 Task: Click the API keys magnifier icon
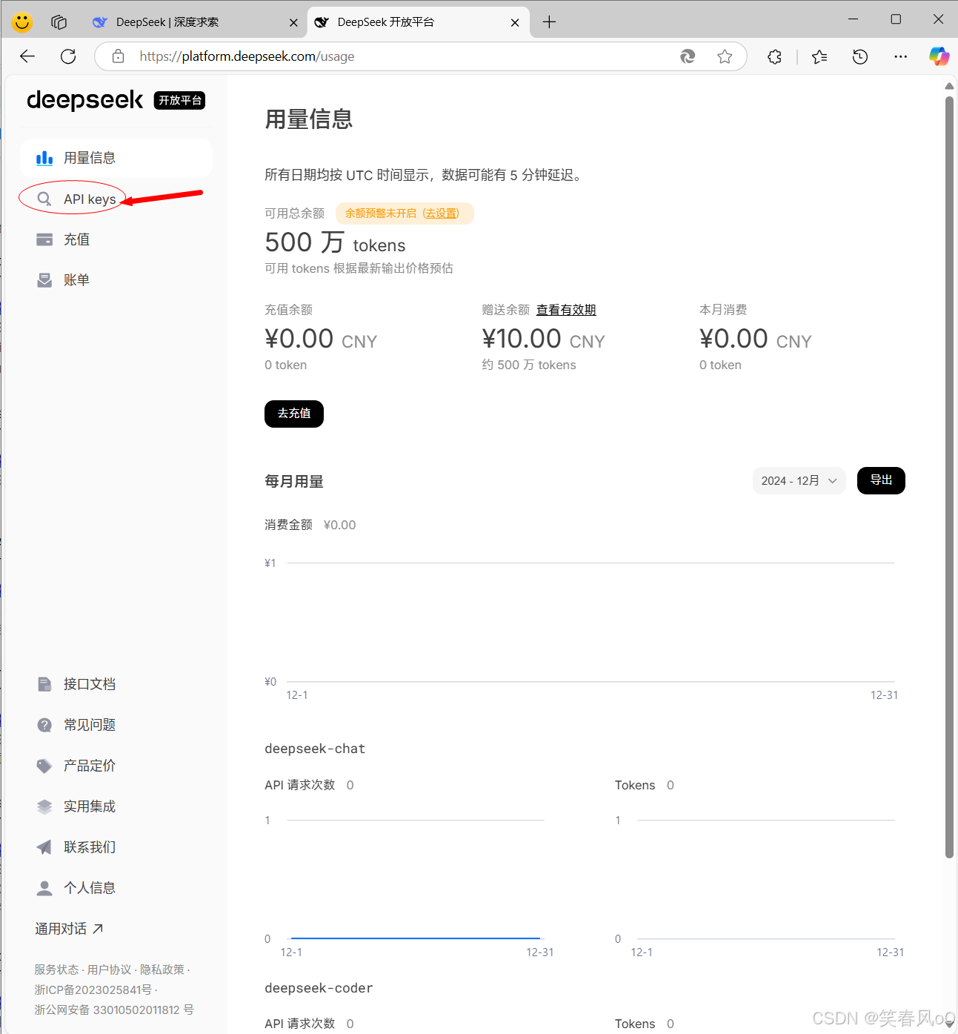44,199
